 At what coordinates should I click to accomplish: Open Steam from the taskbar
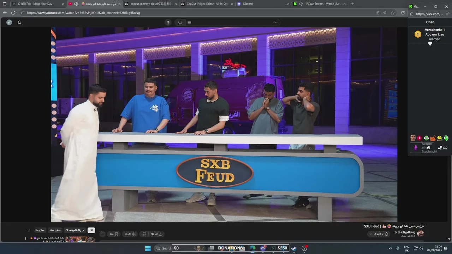click(x=293, y=248)
